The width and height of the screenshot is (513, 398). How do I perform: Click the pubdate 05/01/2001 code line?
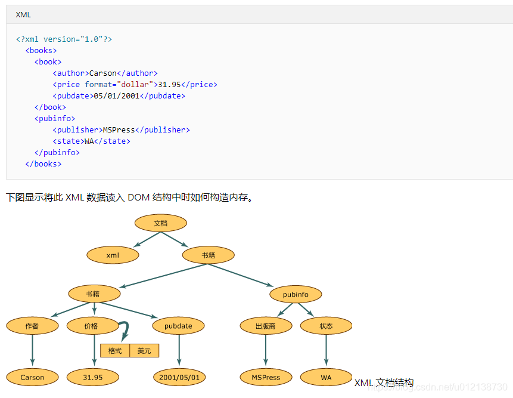[x=119, y=96]
